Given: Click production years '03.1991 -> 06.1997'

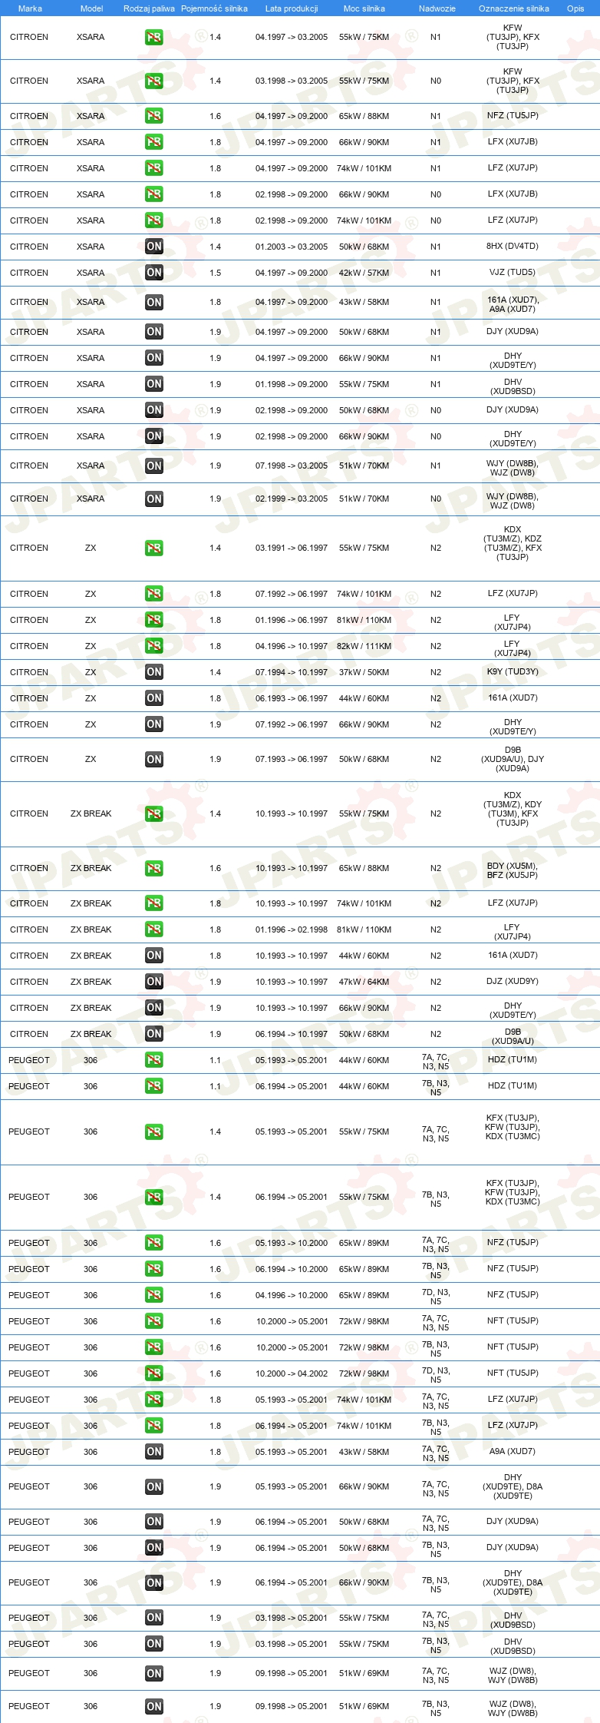Looking at the screenshot, I should [292, 548].
